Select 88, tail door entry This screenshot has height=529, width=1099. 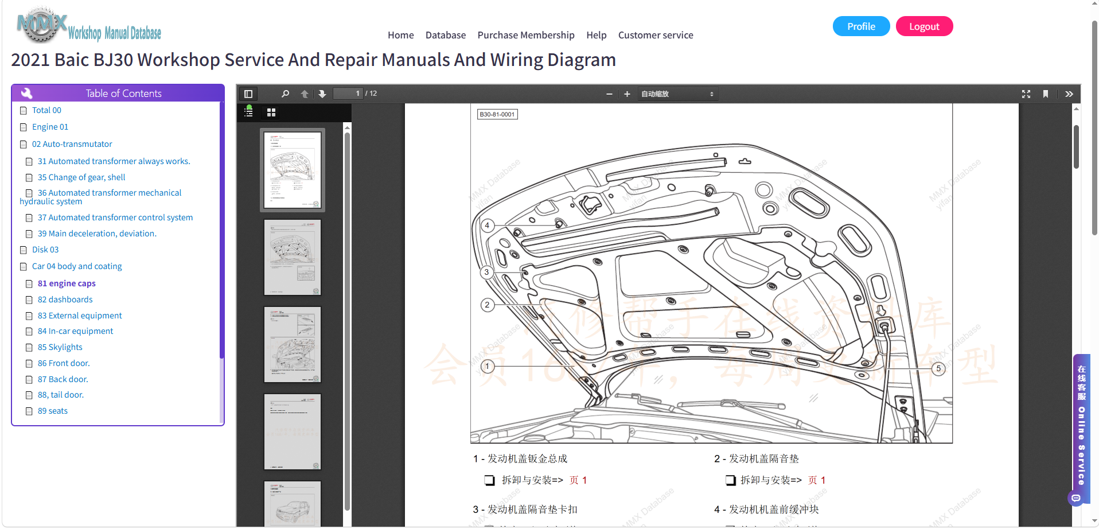tap(61, 395)
